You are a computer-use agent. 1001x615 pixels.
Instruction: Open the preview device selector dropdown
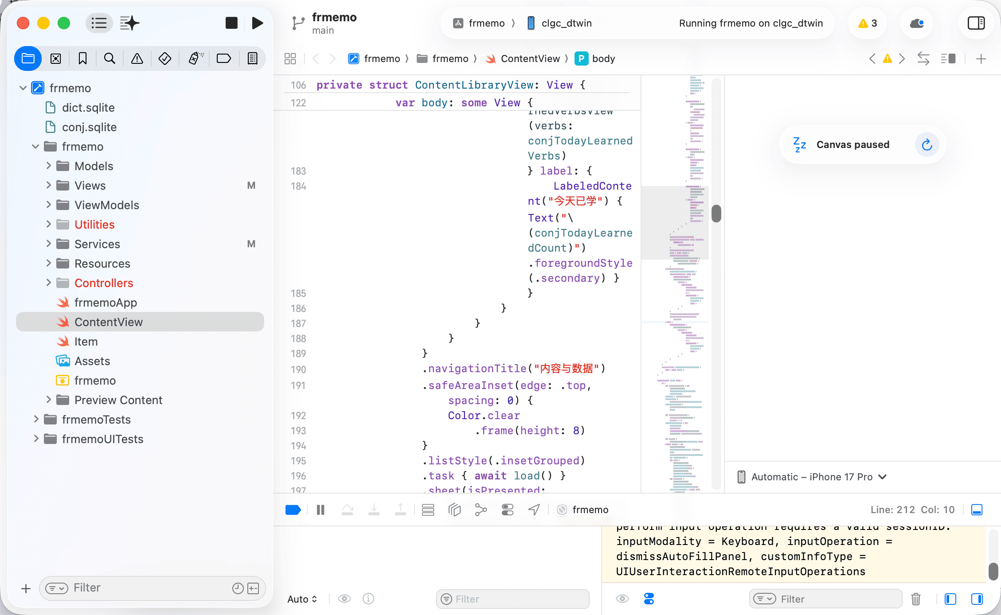coord(812,477)
